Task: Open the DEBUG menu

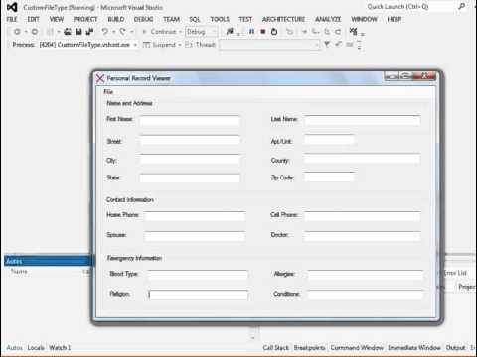Action: coord(143,19)
